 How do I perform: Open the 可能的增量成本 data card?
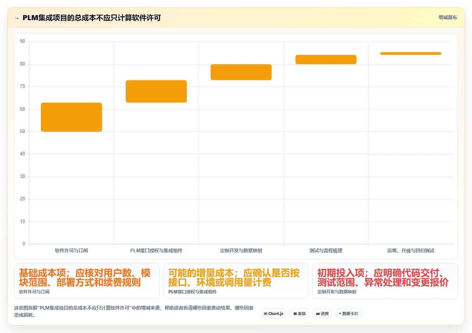236,281
